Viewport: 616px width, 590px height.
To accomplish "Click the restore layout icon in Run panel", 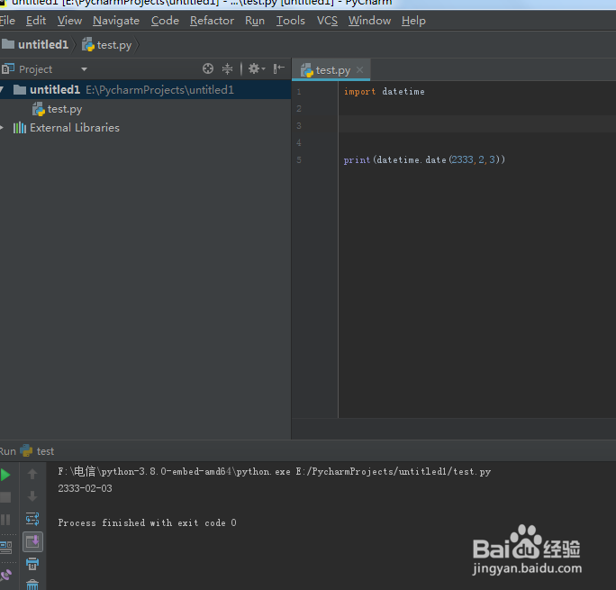I will [5, 547].
